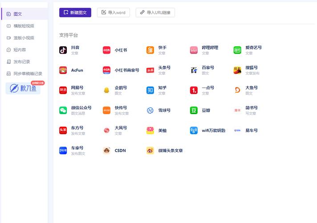The height and width of the screenshot is (223, 317).
Task: Go to 短内容 section
Action: 24,50
